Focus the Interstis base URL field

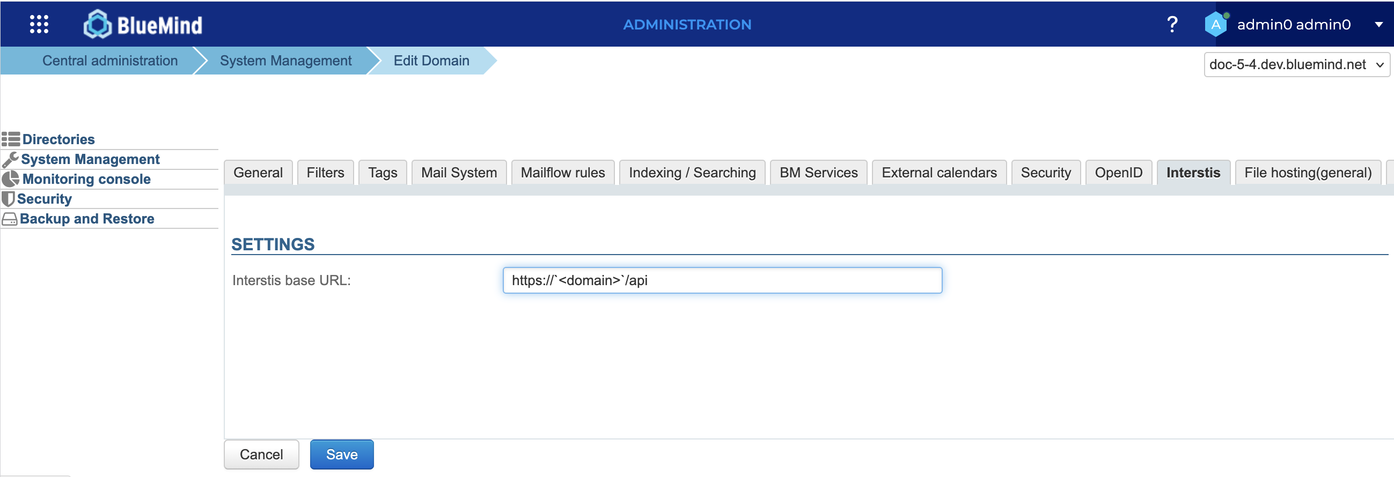pyautogui.click(x=722, y=280)
